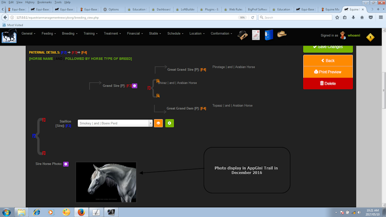Open Pocket icon in browser toolbar
The width and height of the screenshot is (386, 217).
371,17
